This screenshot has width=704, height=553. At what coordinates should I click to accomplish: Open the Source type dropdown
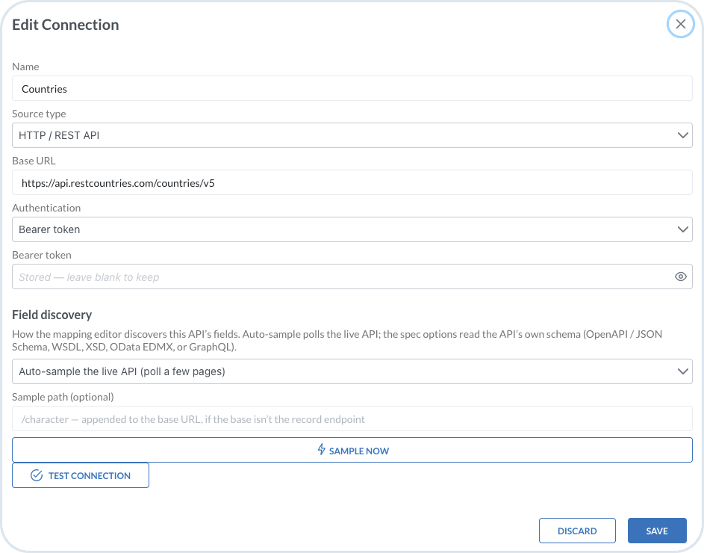pos(352,135)
